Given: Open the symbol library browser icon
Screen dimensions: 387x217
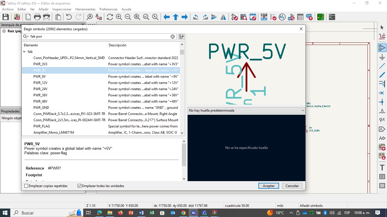Looking at the screenshot, I should [x=244, y=17].
